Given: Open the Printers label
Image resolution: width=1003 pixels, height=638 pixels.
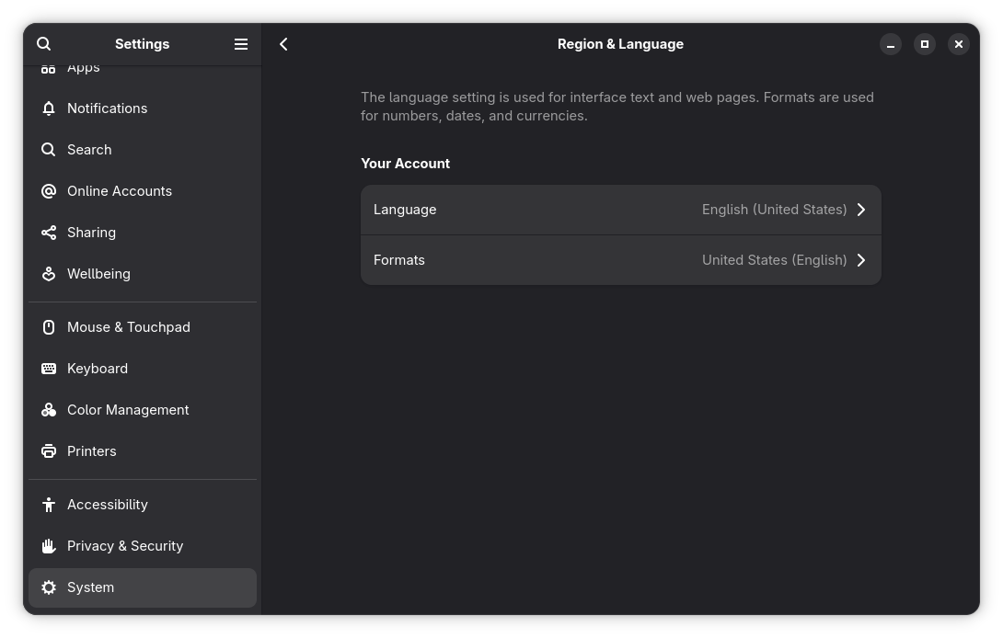Looking at the screenshot, I should coord(91,451).
